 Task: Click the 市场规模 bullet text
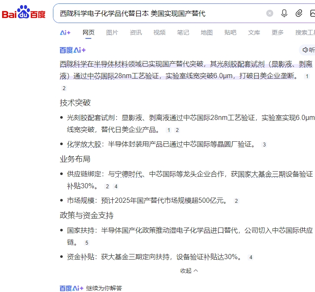(147, 201)
